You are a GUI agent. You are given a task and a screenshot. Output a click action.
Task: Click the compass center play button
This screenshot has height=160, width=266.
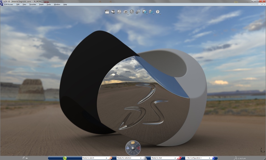click(x=133, y=148)
